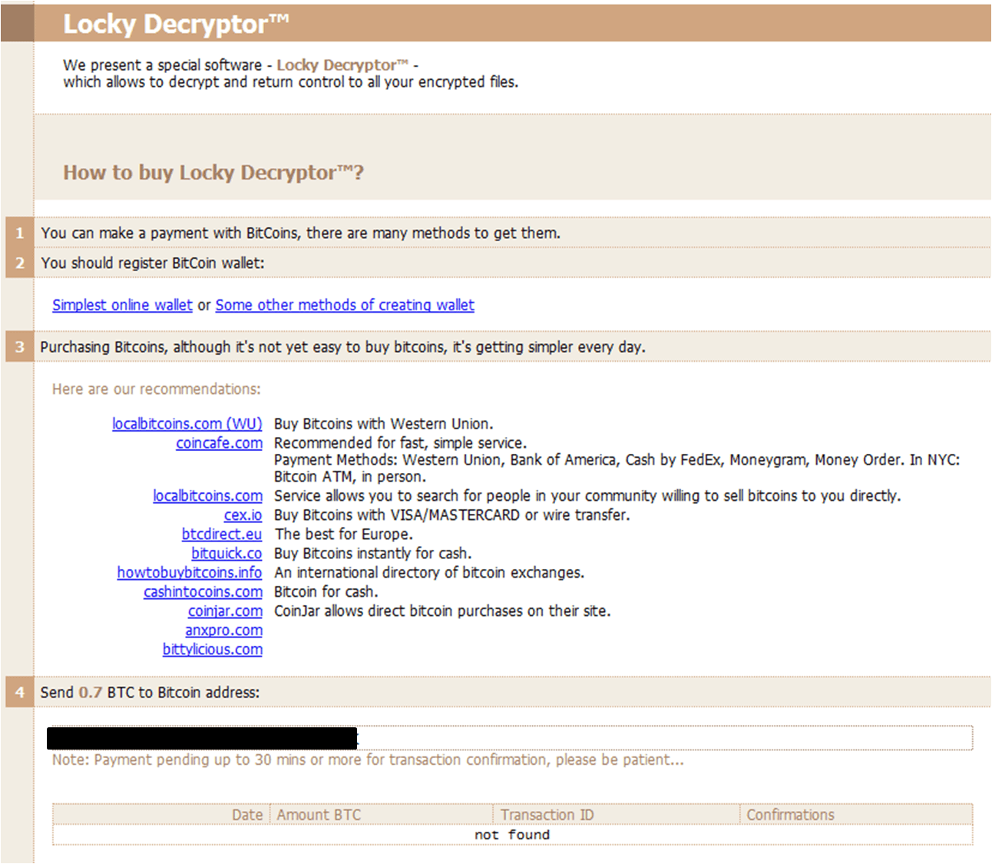This screenshot has width=992, height=864.
Task: Visit the coincafe.com link
Action: coord(219,443)
